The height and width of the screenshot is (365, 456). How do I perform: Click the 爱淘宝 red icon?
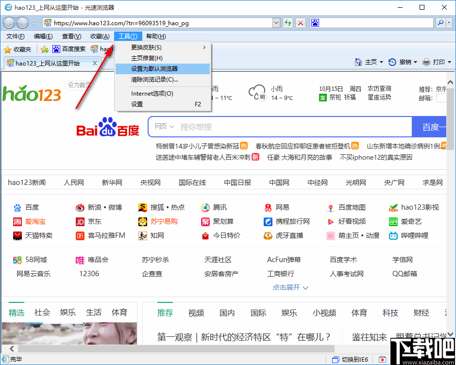(x=17, y=222)
